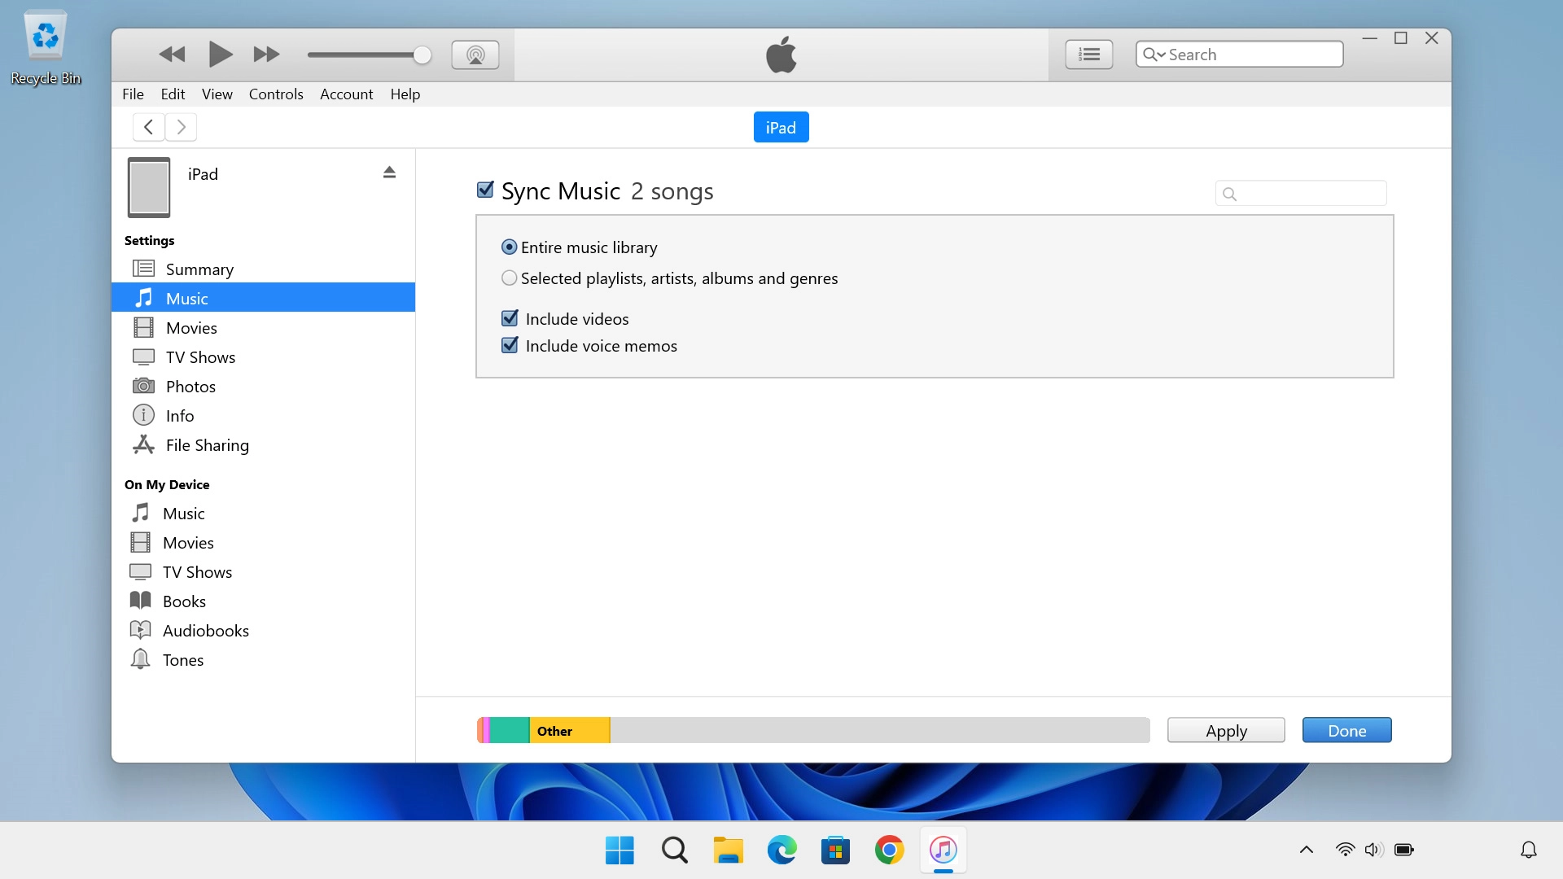The width and height of the screenshot is (1563, 879).
Task: Open the Account menu
Action: click(x=346, y=94)
